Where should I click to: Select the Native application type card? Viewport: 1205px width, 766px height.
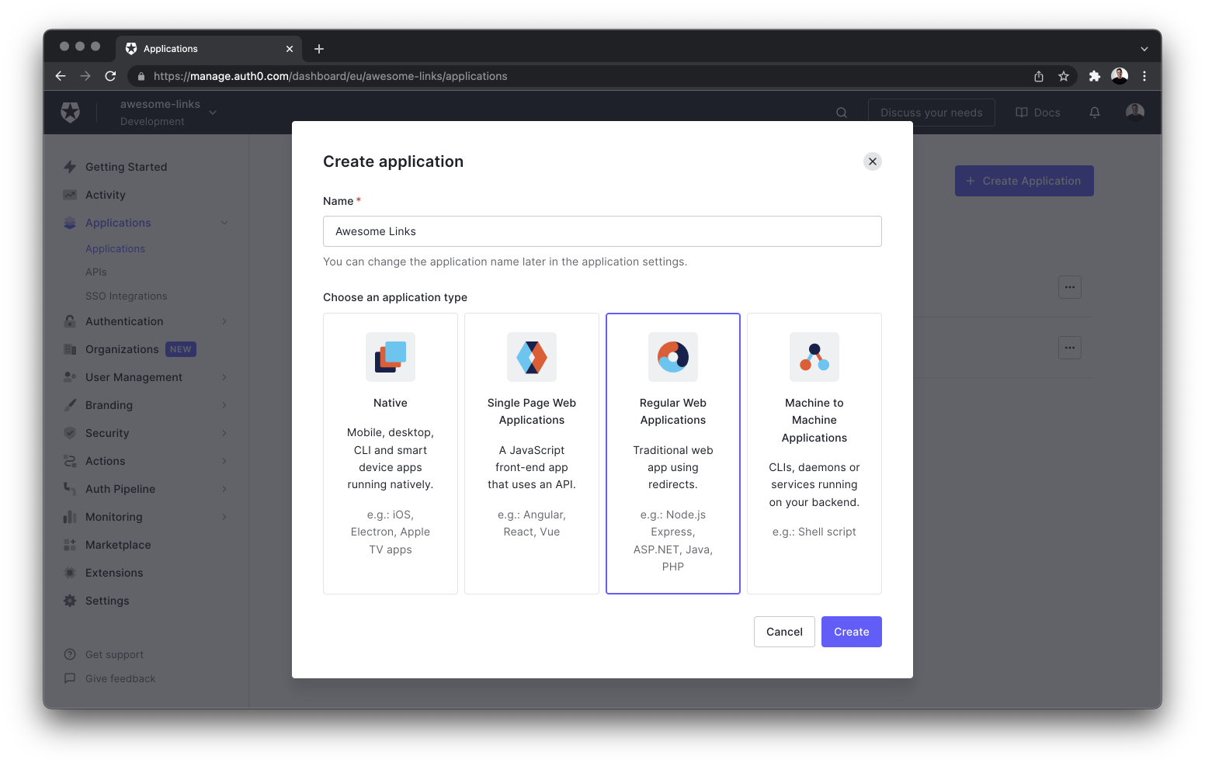click(390, 453)
